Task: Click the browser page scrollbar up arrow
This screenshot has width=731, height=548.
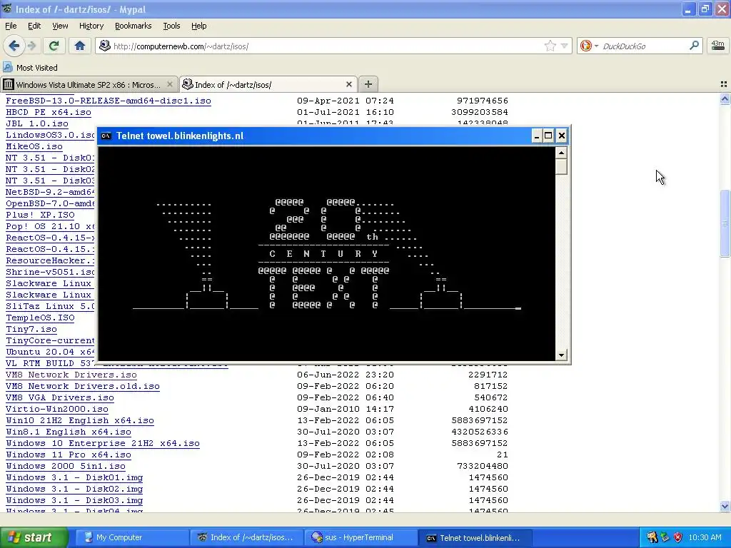Action: point(725,98)
